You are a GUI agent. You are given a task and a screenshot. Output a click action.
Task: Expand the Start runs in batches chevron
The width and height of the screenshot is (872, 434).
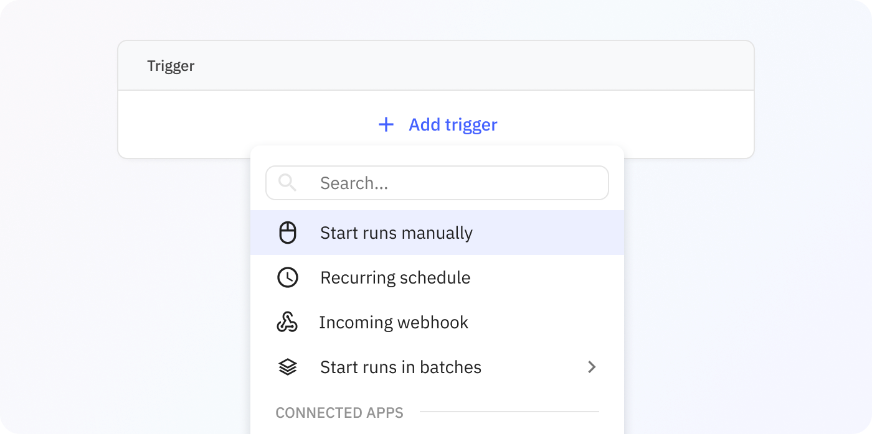coord(592,367)
